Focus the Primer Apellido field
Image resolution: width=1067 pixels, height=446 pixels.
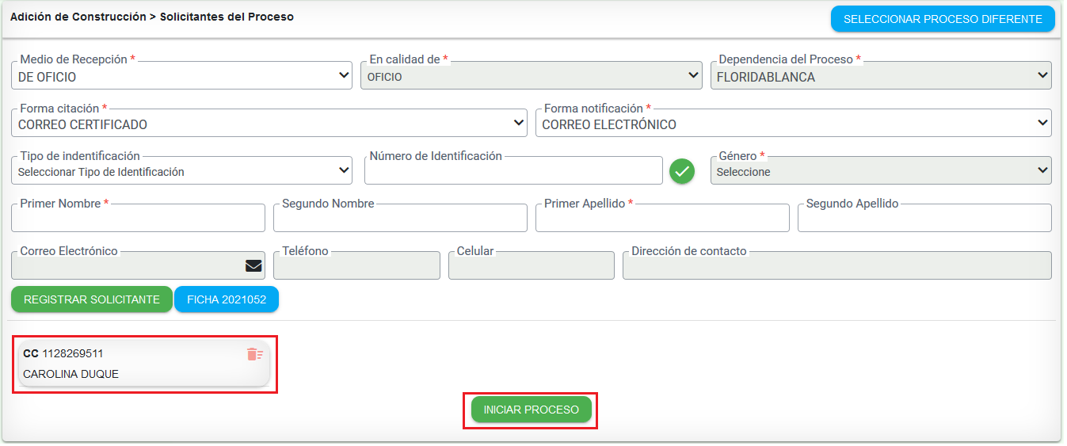coord(662,218)
